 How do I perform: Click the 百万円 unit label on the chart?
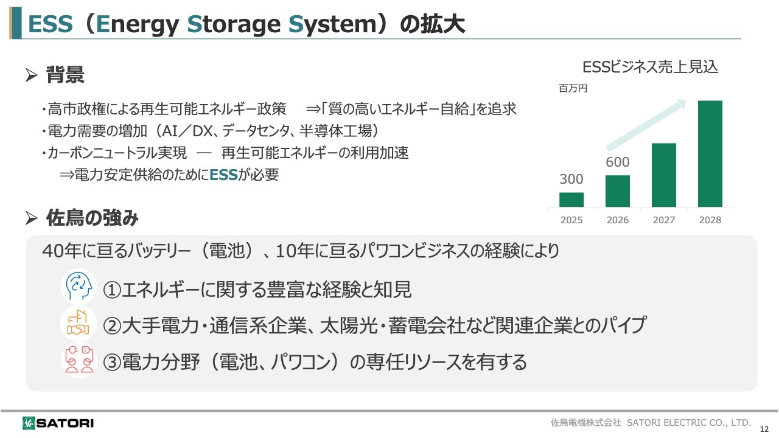coord(573,89)
